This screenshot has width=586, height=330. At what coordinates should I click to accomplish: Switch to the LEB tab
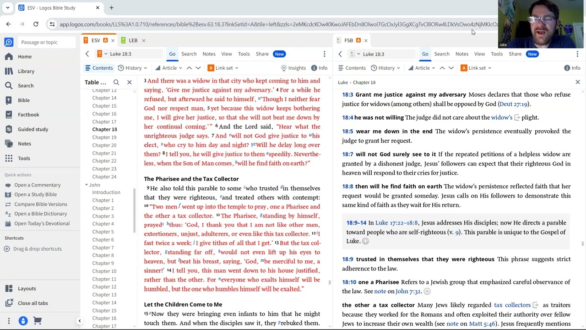click(133, 40)
